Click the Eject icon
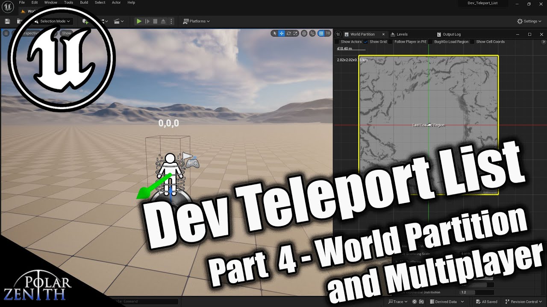 click(x=163, y=21)
